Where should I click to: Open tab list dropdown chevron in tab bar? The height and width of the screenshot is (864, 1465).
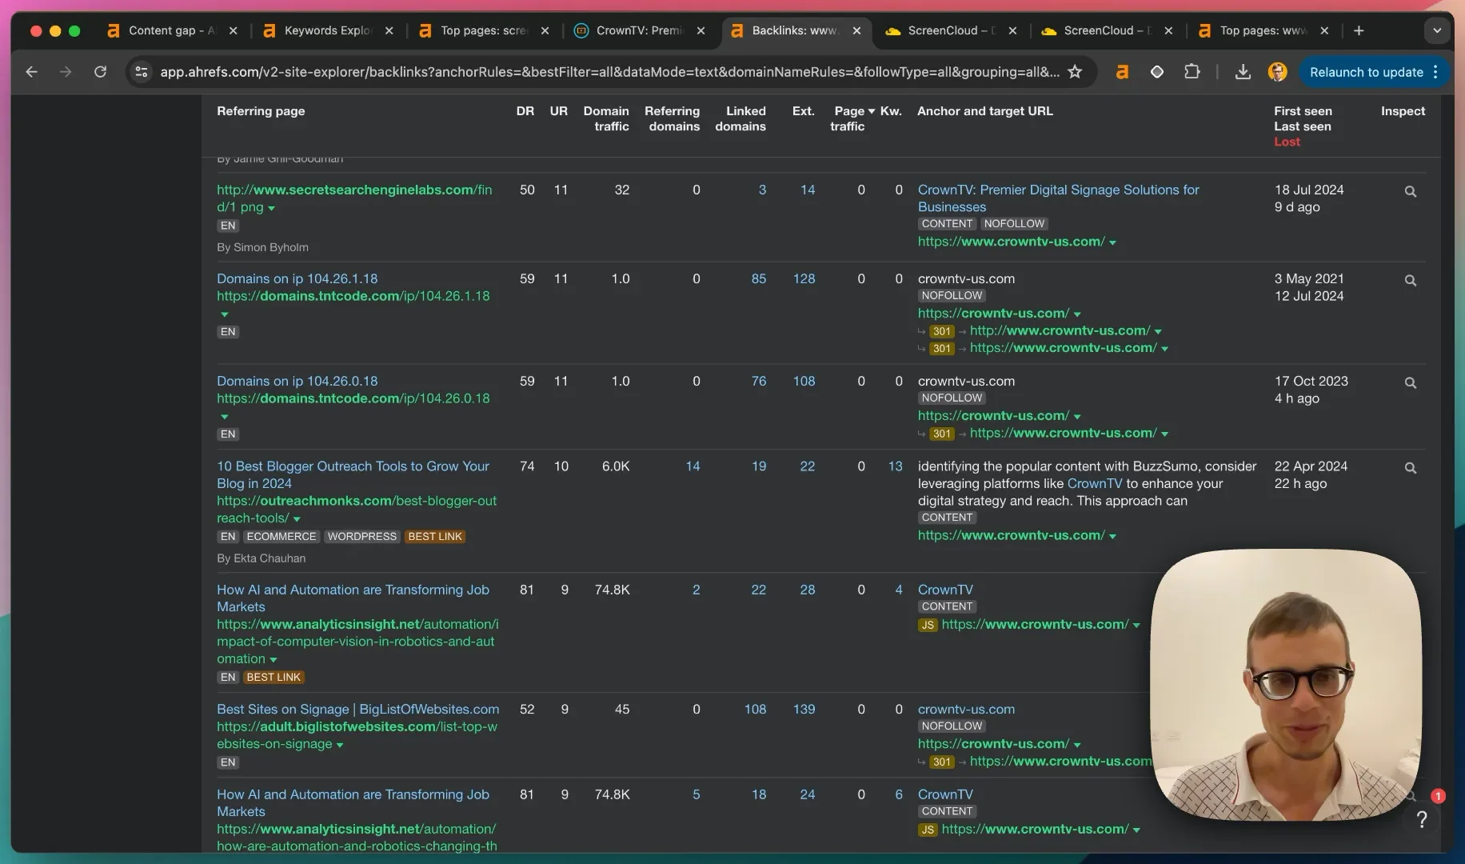[1436, 30]
